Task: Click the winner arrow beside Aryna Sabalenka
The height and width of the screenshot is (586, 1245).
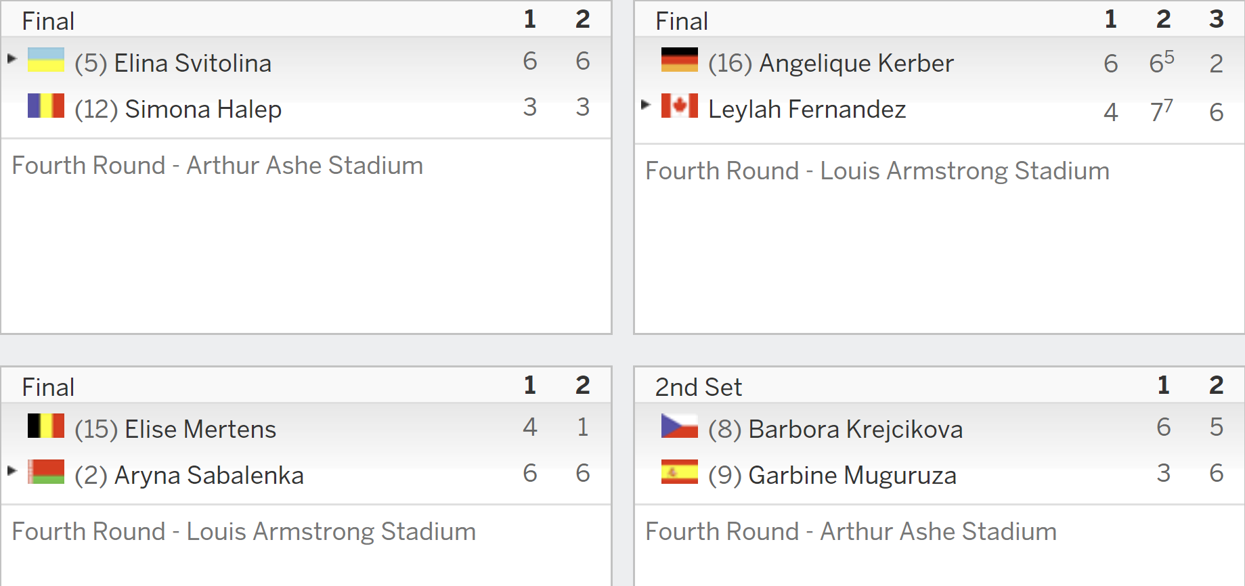Action: point(12,470)
